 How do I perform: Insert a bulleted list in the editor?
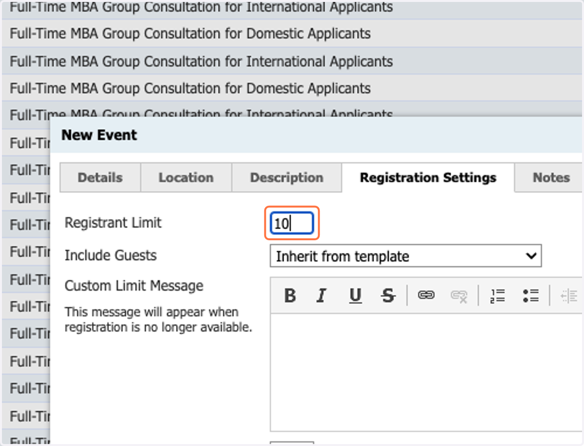[x=530, y=295]
